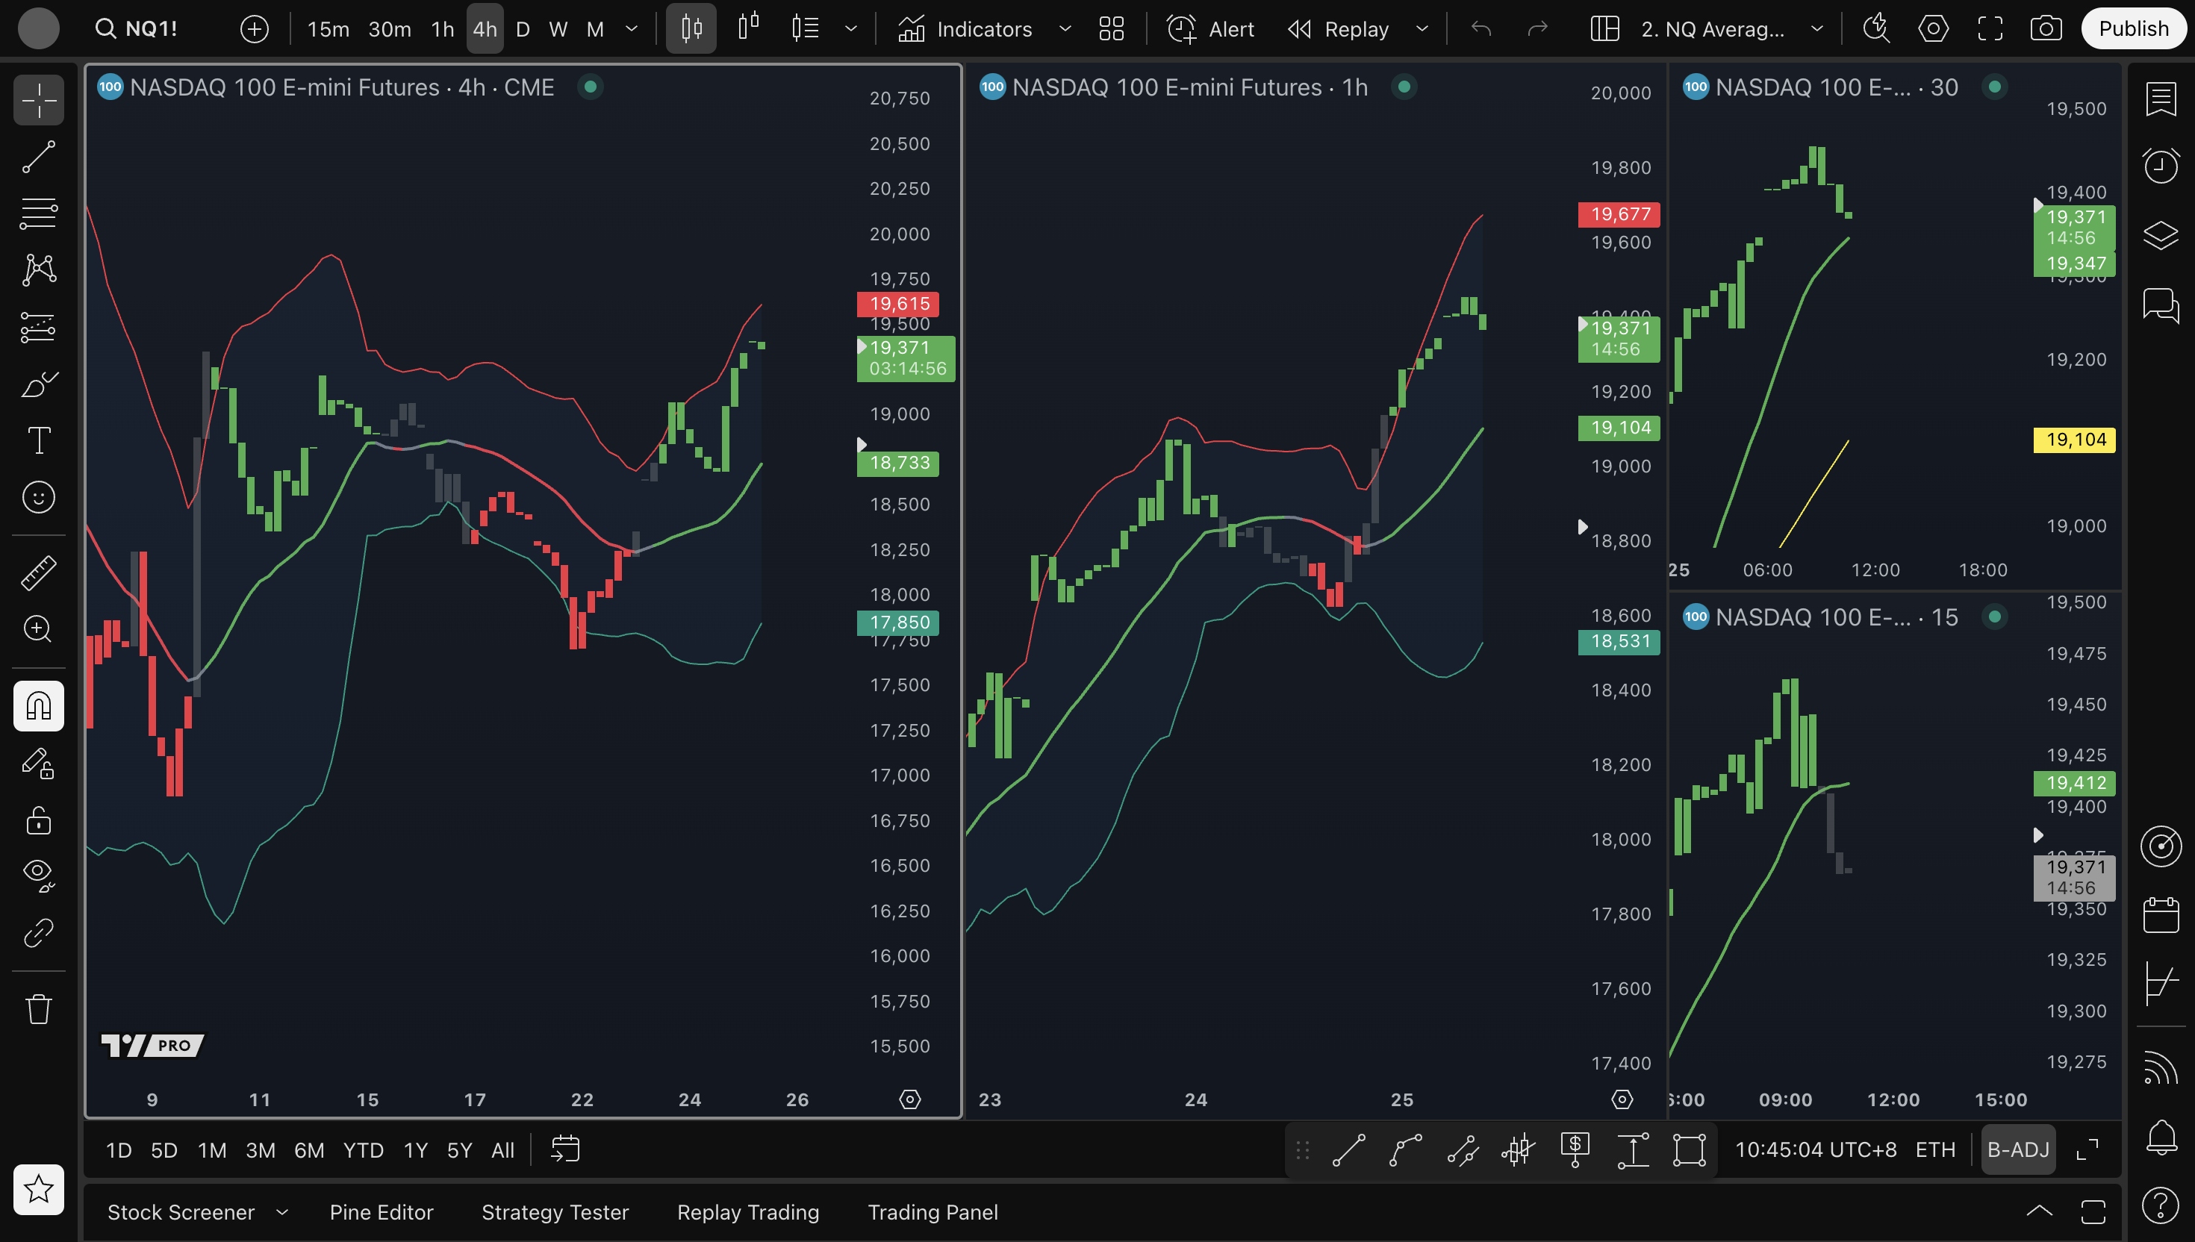Activate the Measure ruler tool
The image size is (2195, 1242).
[38, 572]
